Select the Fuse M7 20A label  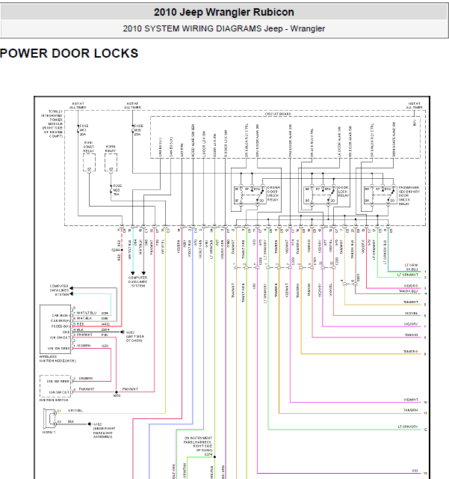[x=84, y=130]
